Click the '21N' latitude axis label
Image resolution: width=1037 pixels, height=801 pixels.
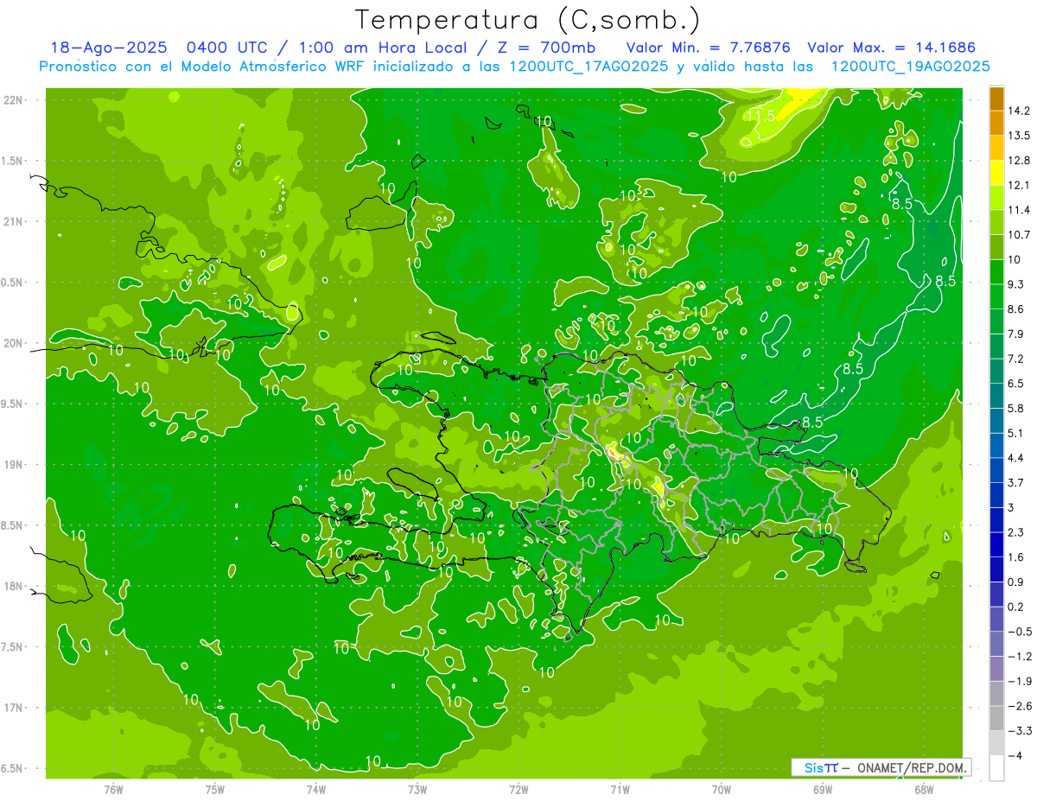pyautogui.click(x=14, y=221)
